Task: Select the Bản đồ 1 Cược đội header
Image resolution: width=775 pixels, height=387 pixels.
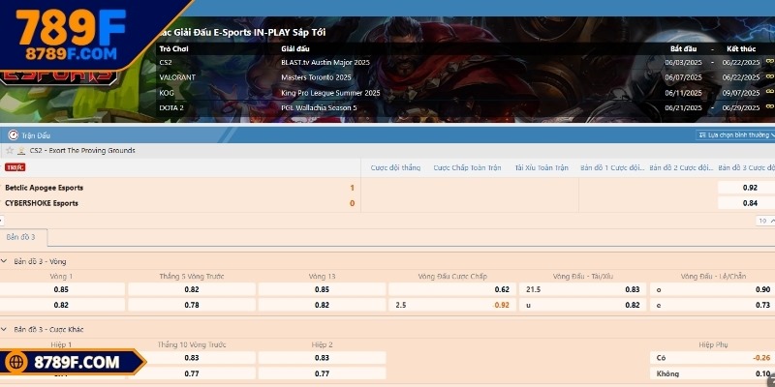Action: [x=612, y=167]
